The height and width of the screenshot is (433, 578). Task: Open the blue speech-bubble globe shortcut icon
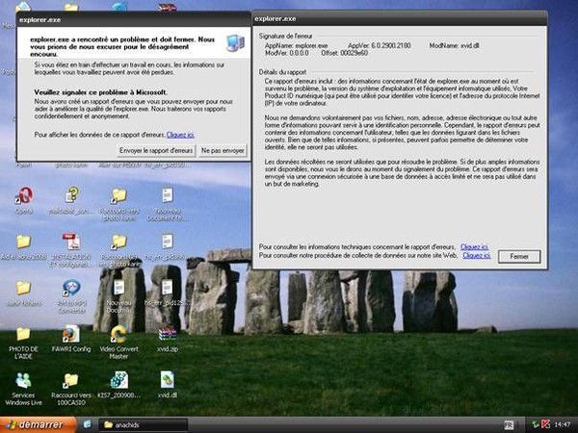point(71,288)
